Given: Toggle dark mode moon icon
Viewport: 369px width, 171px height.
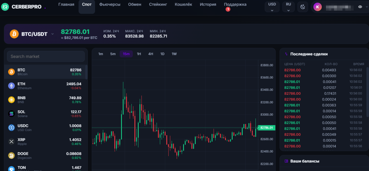Looking at the screenshot, I should pos(302,7).
